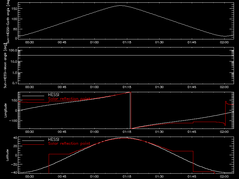Click 01:45 time label under Moon angle plot
This screenshot has height=179, width=239.
192,87
